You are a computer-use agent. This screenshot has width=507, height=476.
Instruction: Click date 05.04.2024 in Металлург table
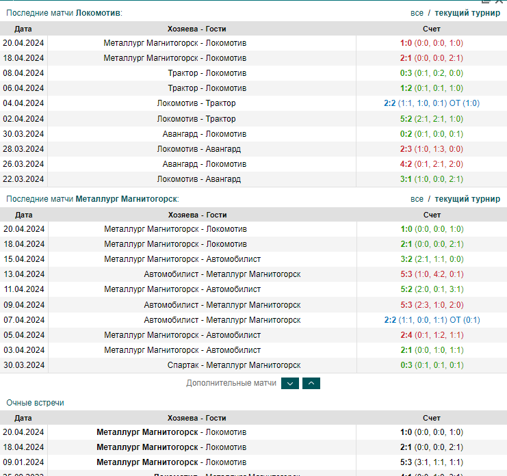pyautogui.click(x=24, y=335)
